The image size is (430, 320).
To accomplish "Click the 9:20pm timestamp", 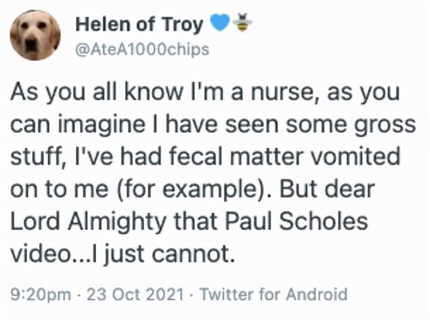I will 41,294.
